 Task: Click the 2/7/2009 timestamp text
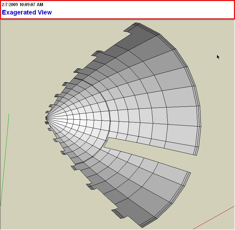tap(22, 5)
